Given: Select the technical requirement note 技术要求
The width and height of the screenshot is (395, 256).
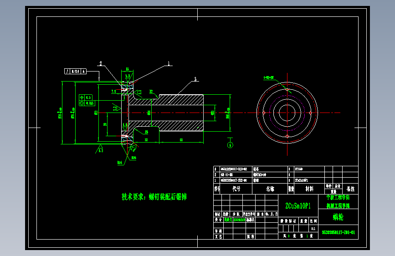Looking at the screenshot, I should 154,196.
